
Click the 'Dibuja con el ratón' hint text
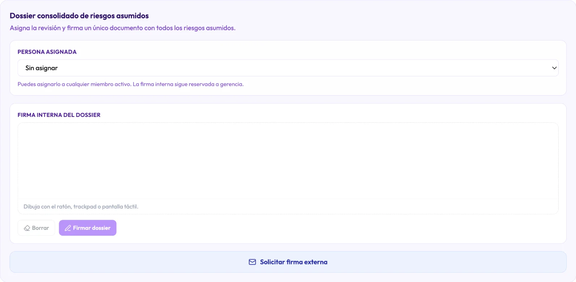click(81, 206)
